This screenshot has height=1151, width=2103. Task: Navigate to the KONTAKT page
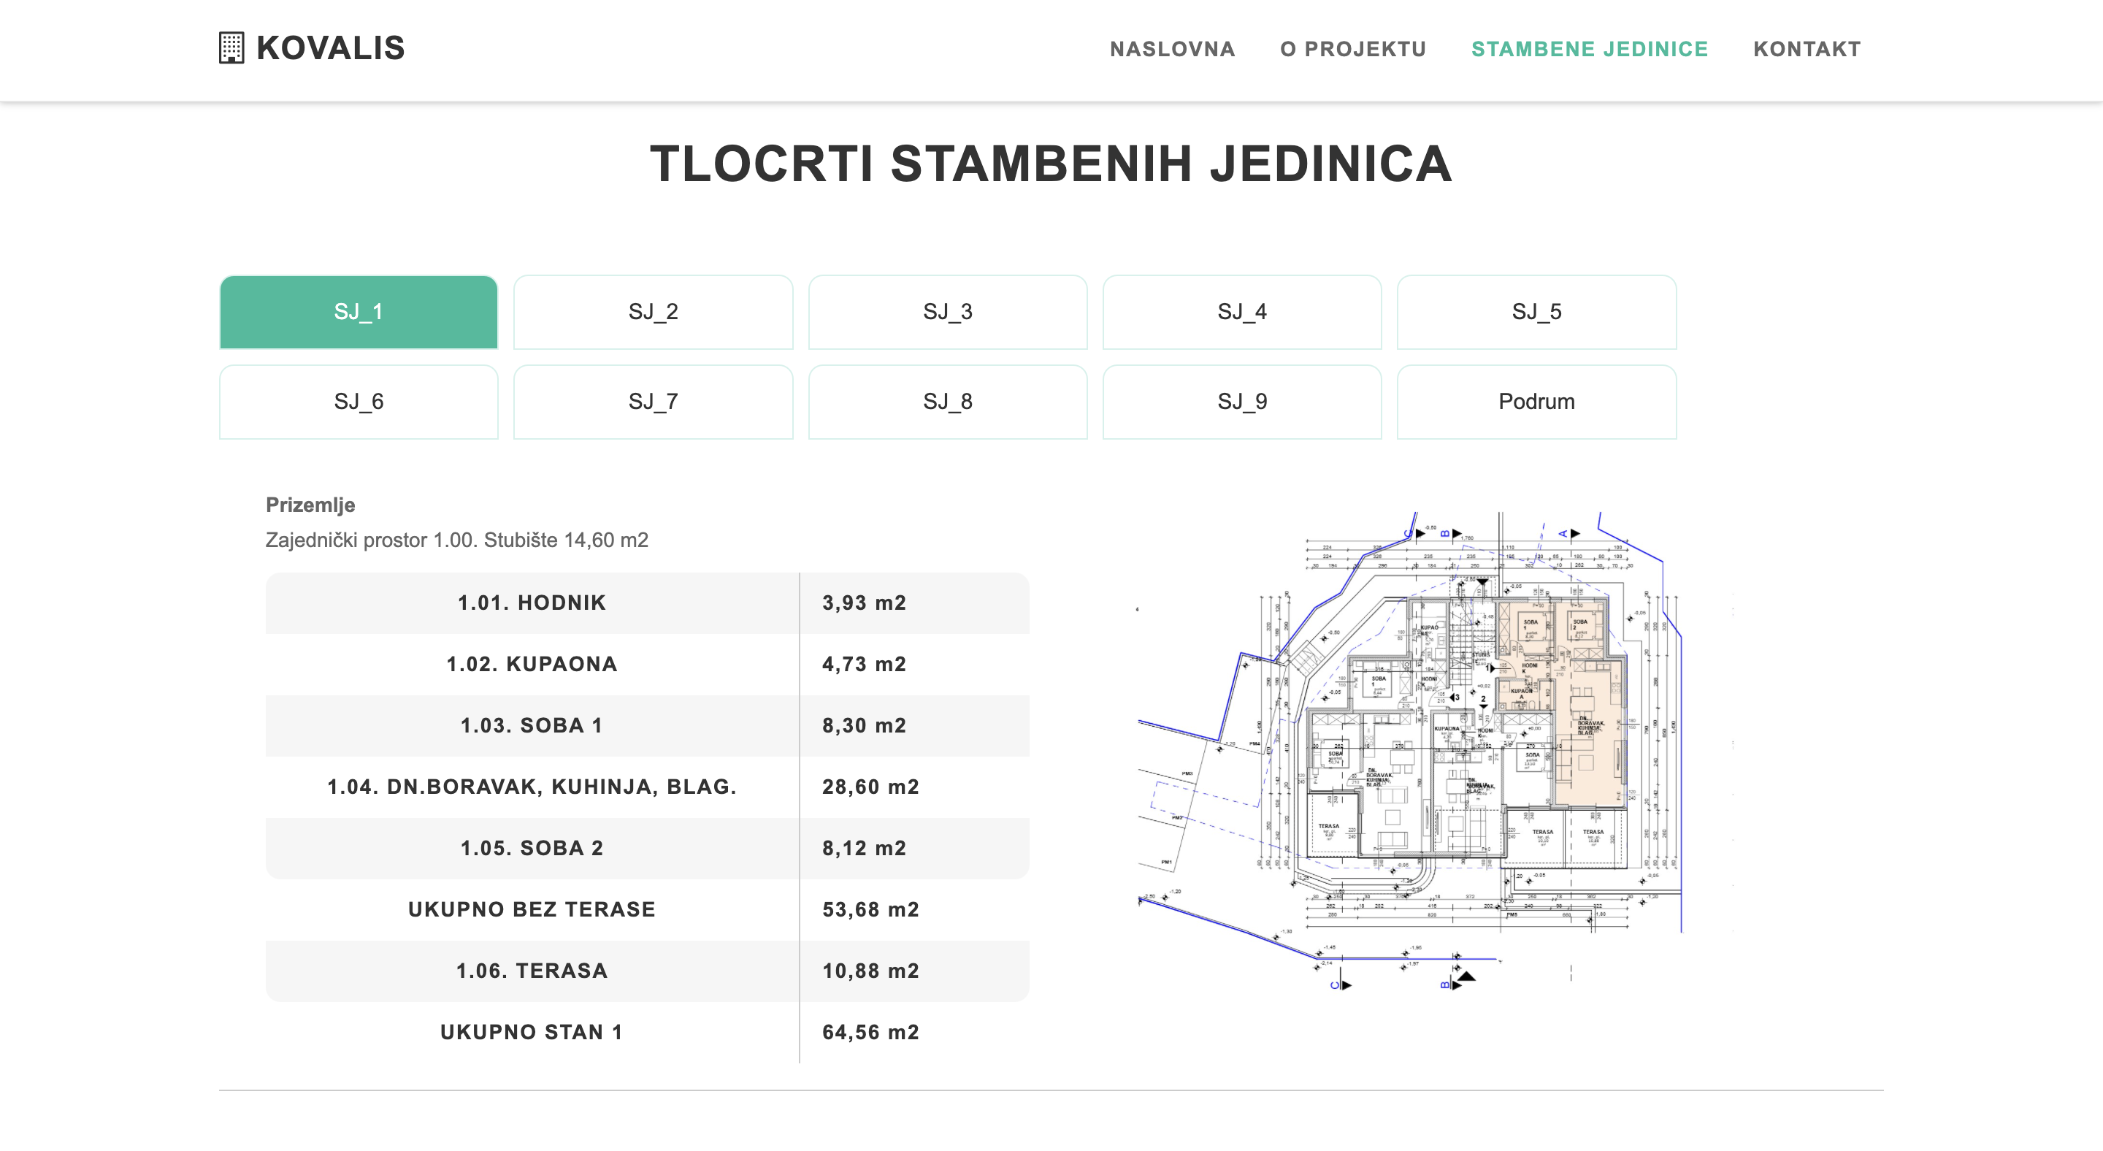click(1807, 49)
